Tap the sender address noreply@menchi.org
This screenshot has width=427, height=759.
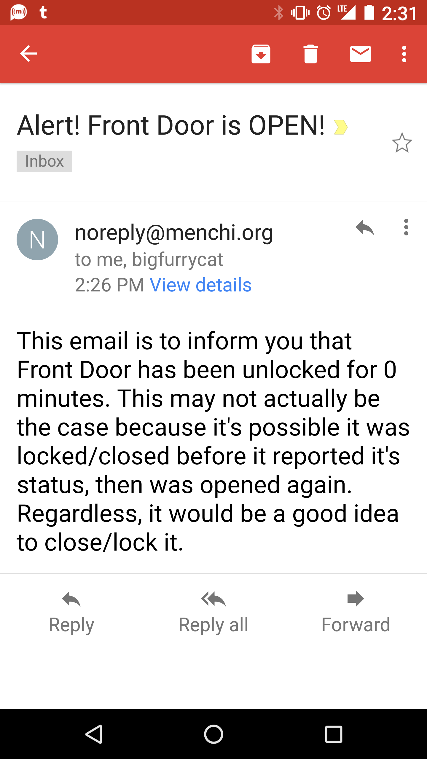(174, 233)
